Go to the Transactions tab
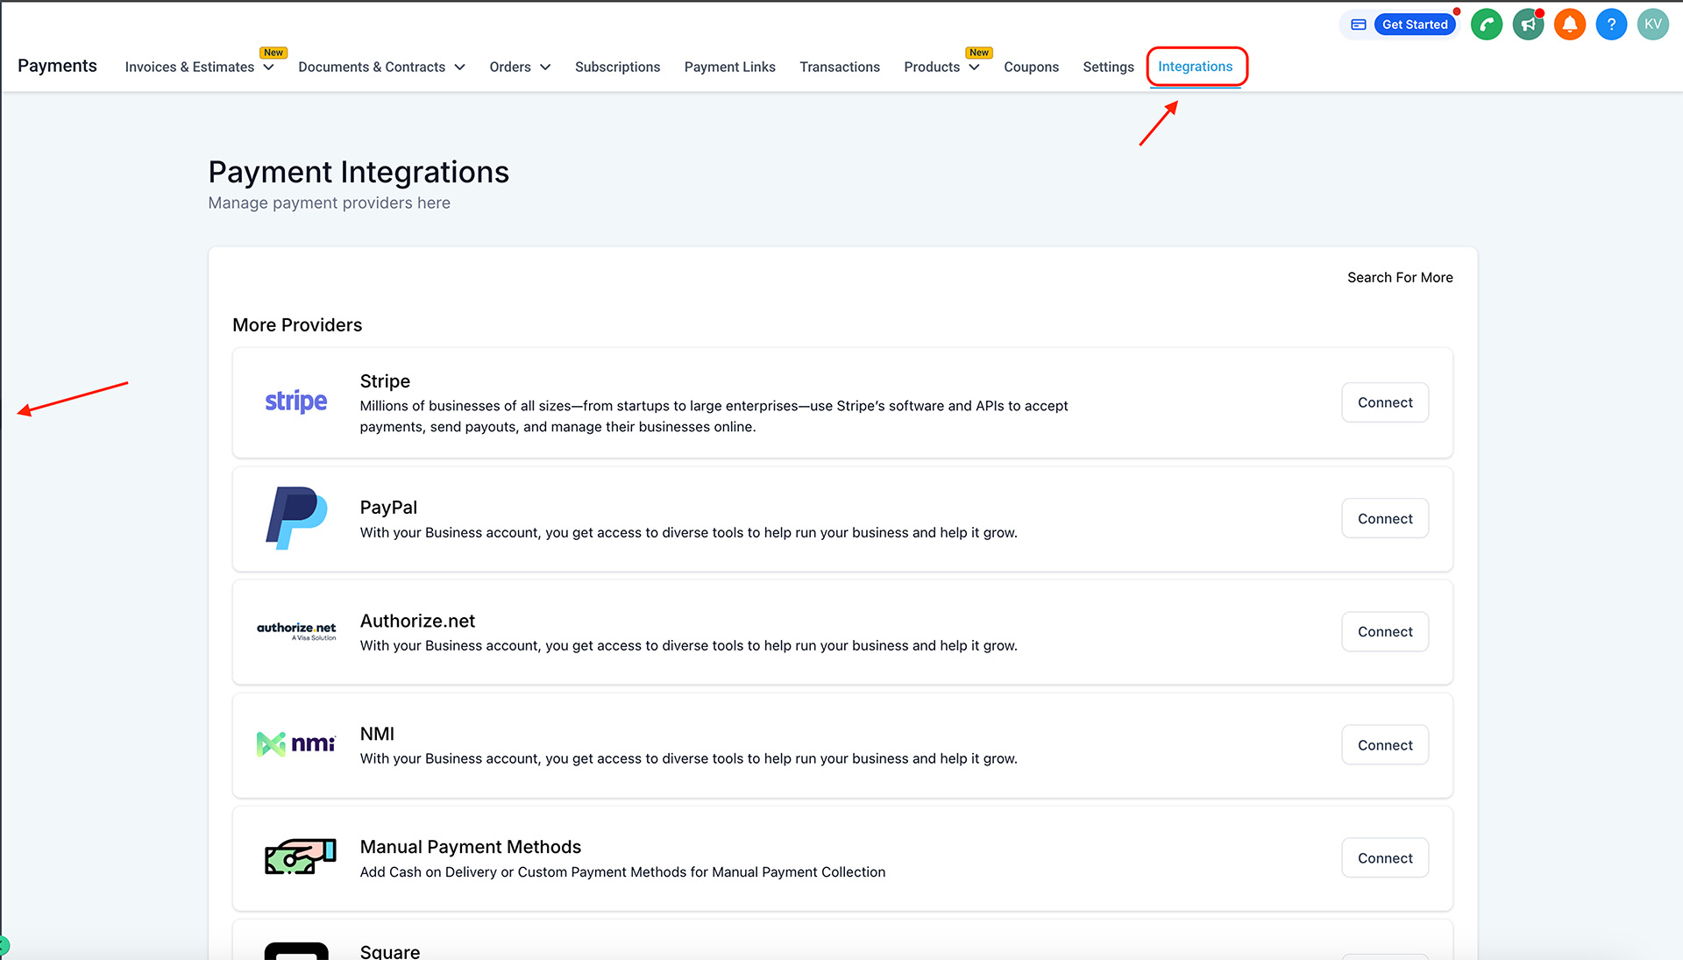Screen dimensions: 1683x960 click(839, 67)
